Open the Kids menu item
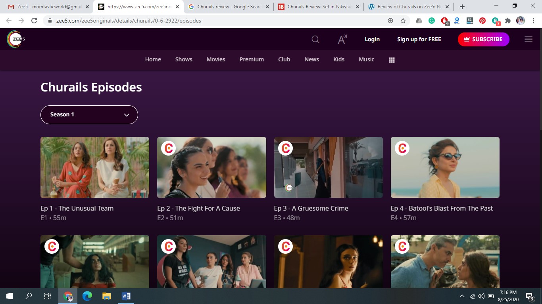The image size is (542, 304). [x=339, y=59]
